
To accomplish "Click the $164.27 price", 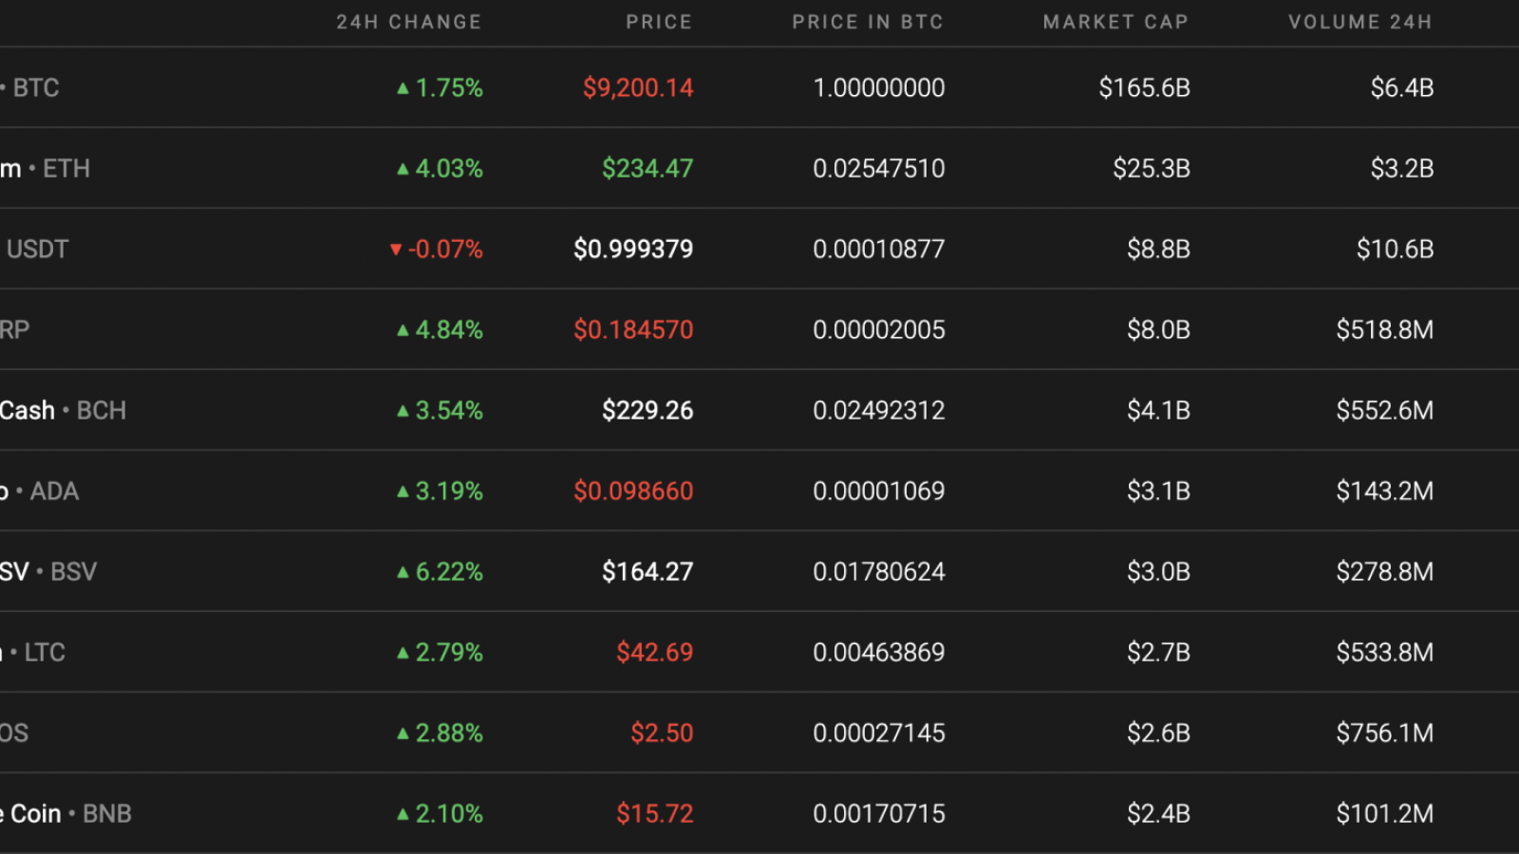I will pos(647,571).
